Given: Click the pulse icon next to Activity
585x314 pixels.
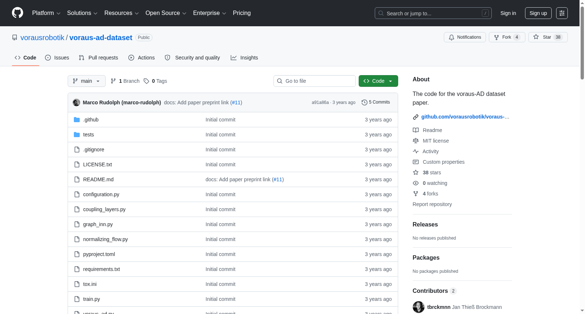Looking at the screenshot, I should click(x=416, y=151).
